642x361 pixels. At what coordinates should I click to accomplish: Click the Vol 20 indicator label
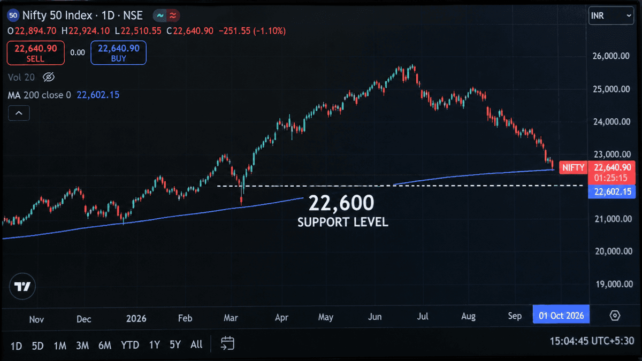(x=21, y=78)
